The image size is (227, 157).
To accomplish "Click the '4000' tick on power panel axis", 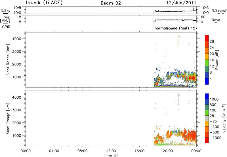I will pos(16,39).
